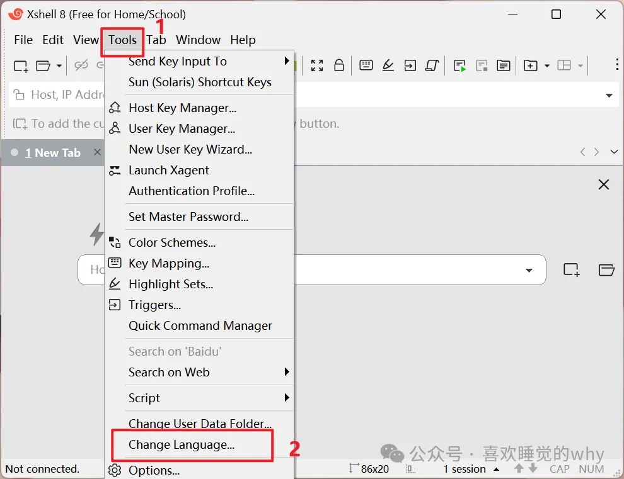The width and height of the screenshot is (624, 479).
Task: Expand the address bar history dropdown
Action: pos(609,96)
